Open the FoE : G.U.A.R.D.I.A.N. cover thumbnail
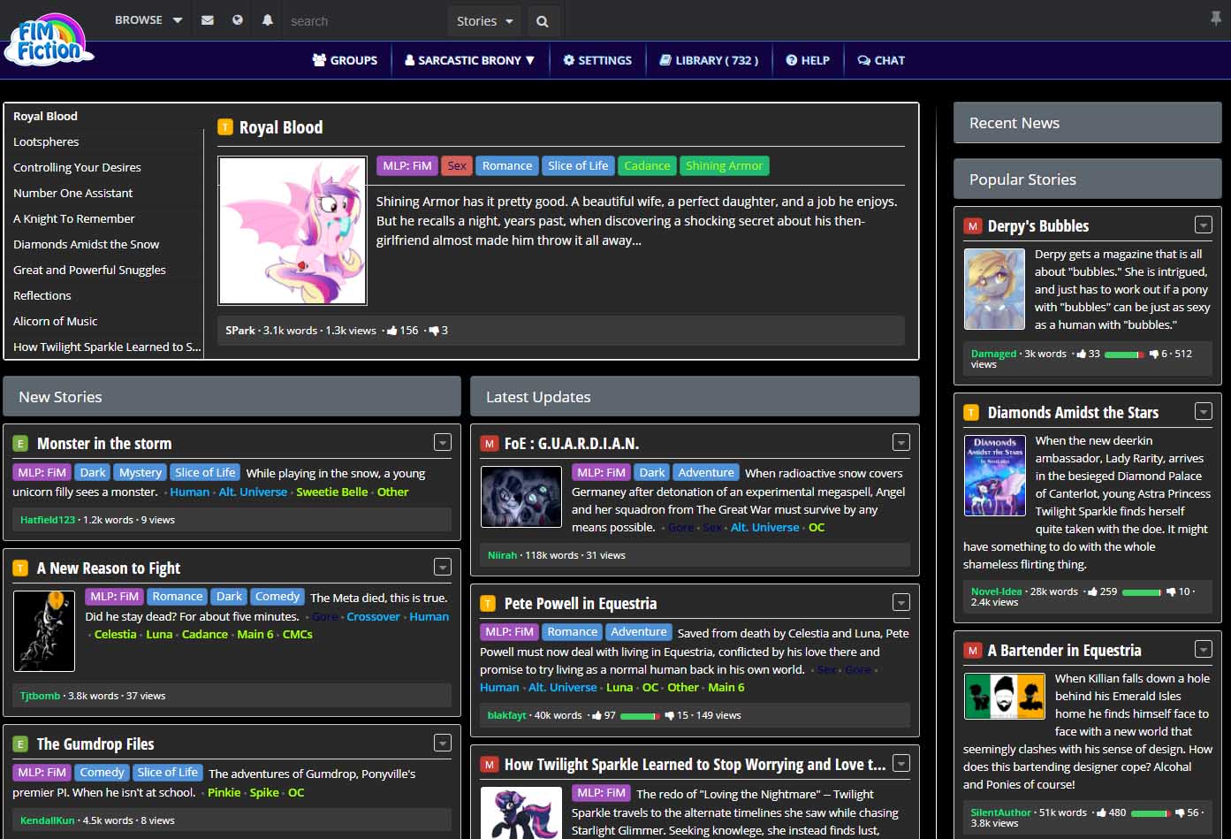This screenshot has width=1231, height=839. pos(521,497)
